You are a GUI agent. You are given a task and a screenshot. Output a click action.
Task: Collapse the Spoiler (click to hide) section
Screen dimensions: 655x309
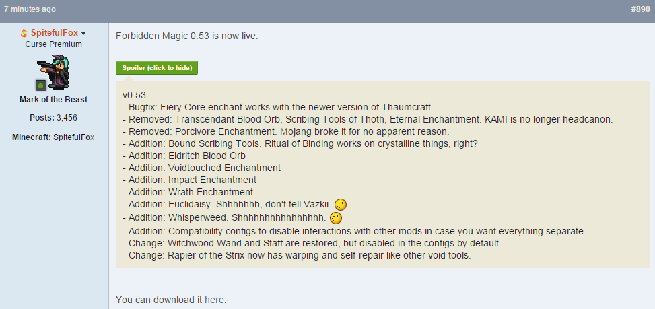157,67
